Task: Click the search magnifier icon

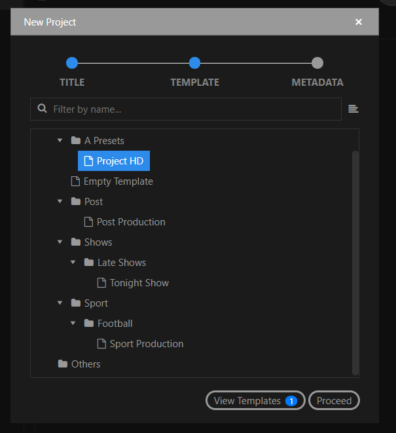Action: [43, 108]
